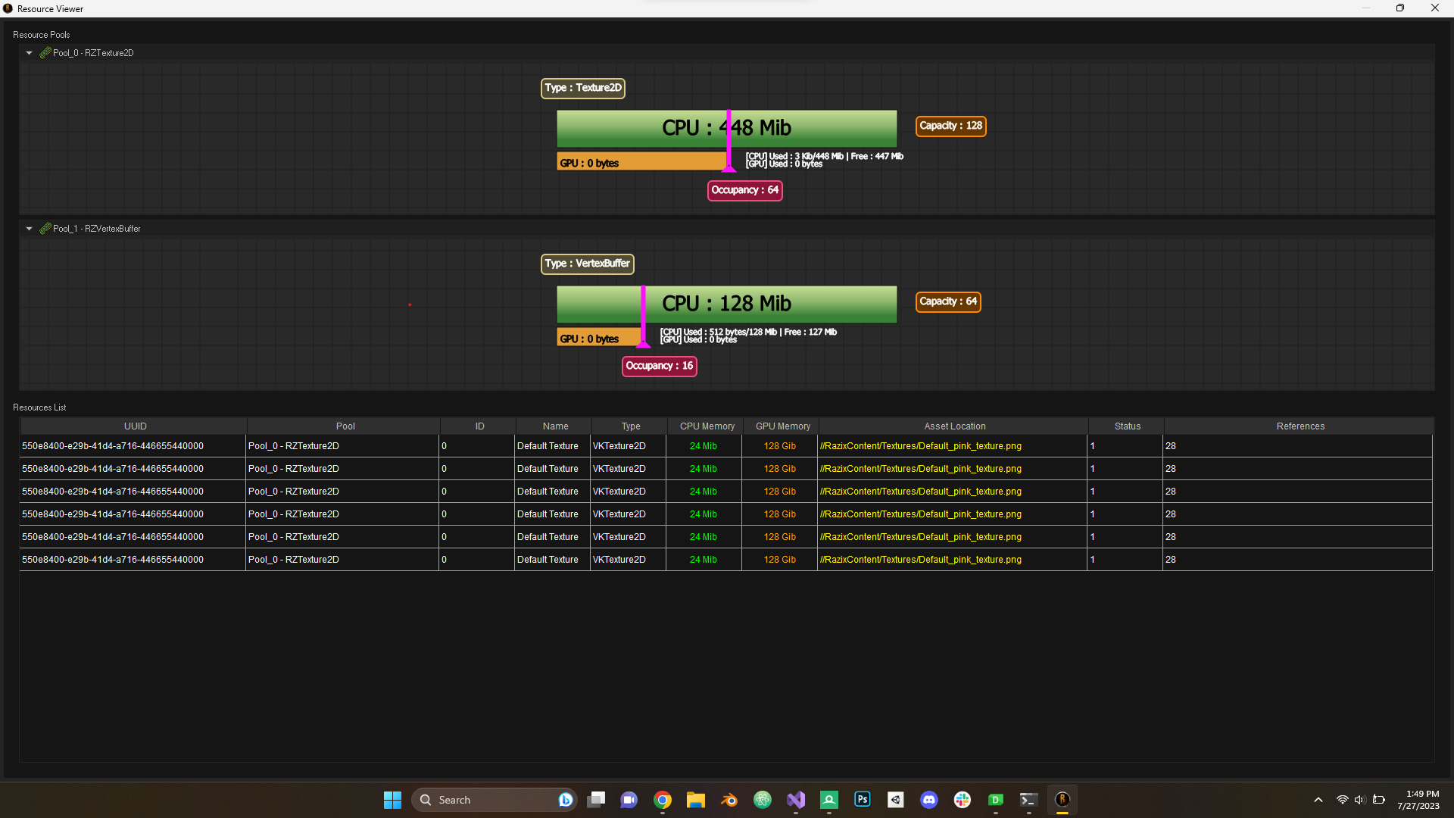The width and height of the screenshot is (1454, 818).
Task: Open first row's Default_pink_texture.png asset path
Action: pyautogui.click(x=920, y=446)
